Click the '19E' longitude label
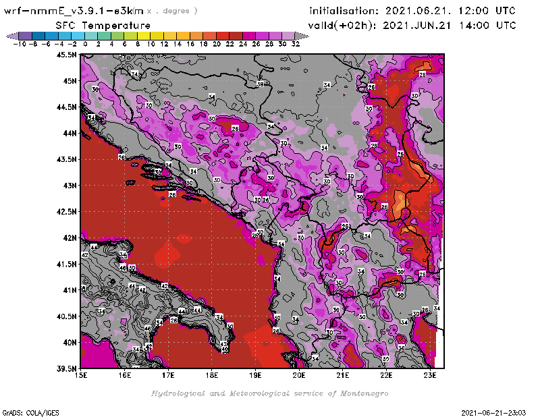Screen dimensions: 540x417 [256, 375]
